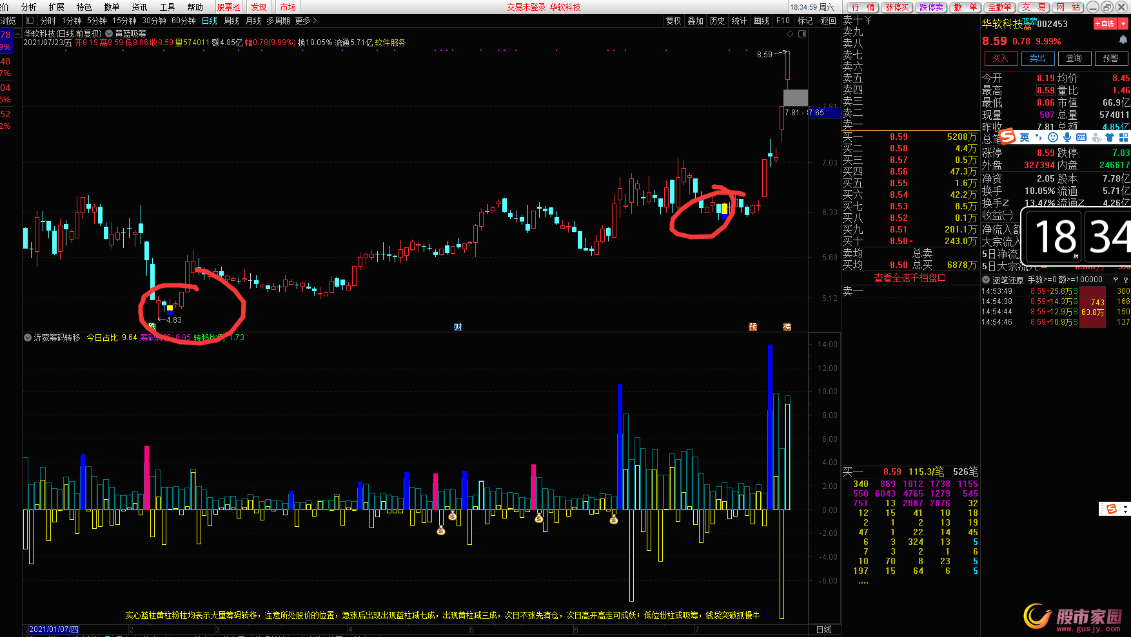Expand the 沂蒙筹码转移 indicator dropdown
The height and width of the screenshot is (637, 1131).
click(28, 338)
